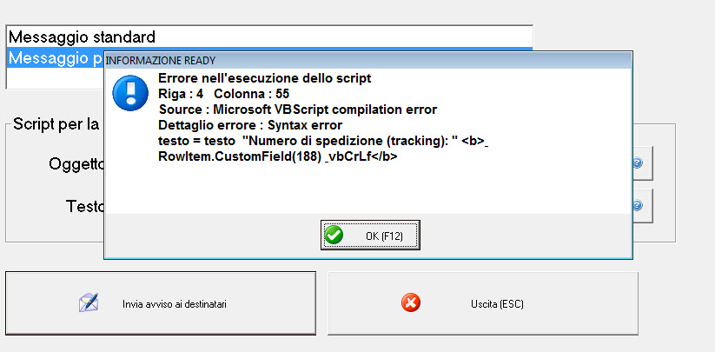Screen dimensions: 715x352
Task: Click the Riga : 4 Colonna : 55 line
Action: (223, 94)
